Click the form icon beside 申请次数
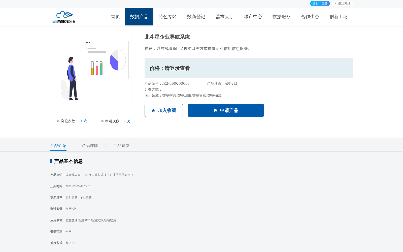 tap(103, 121)
